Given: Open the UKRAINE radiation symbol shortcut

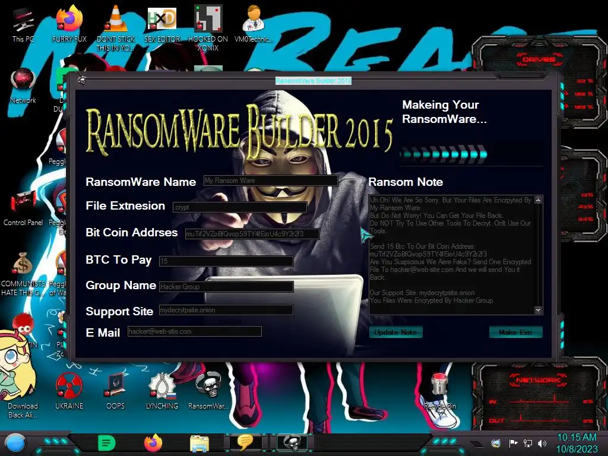Looking at the screenshot, I should (x=69, y=391).
